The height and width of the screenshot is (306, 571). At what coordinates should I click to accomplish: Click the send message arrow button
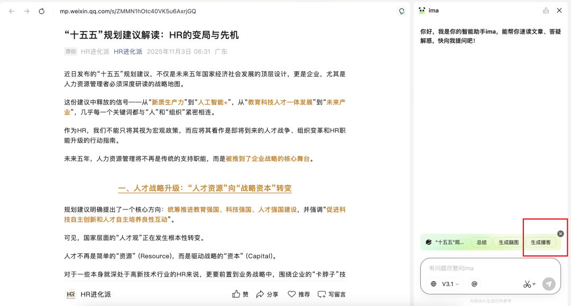point(549,284)
